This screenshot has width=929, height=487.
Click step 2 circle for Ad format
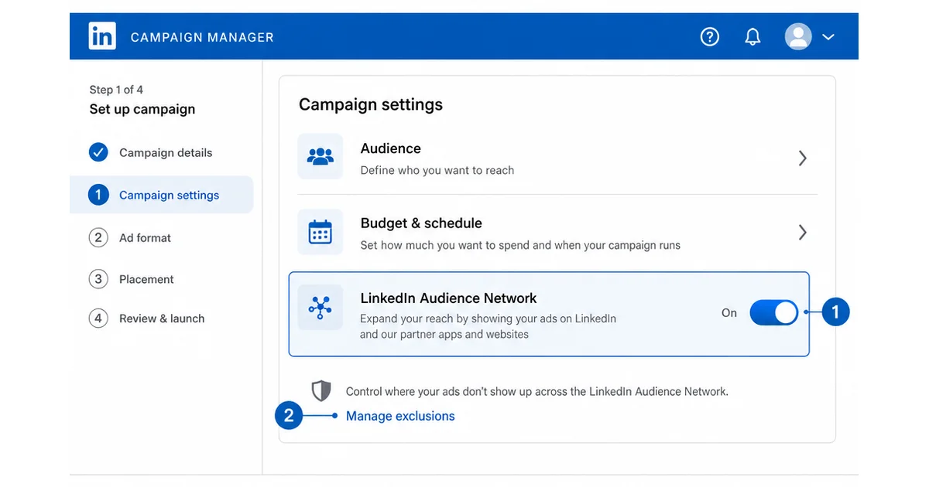pyautogui.click(x=98, y=237)
